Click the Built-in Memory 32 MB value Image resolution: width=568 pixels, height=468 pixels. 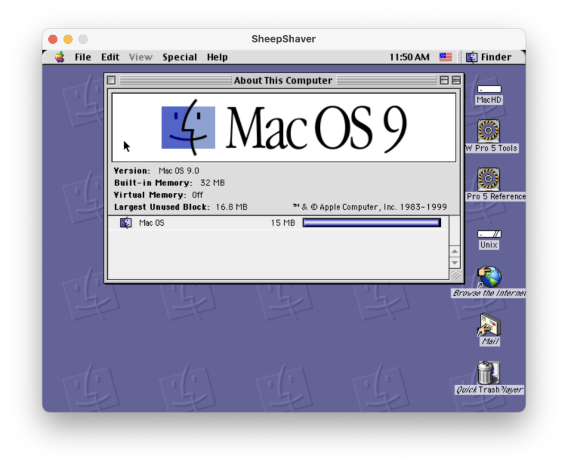[x=212, y=183]
